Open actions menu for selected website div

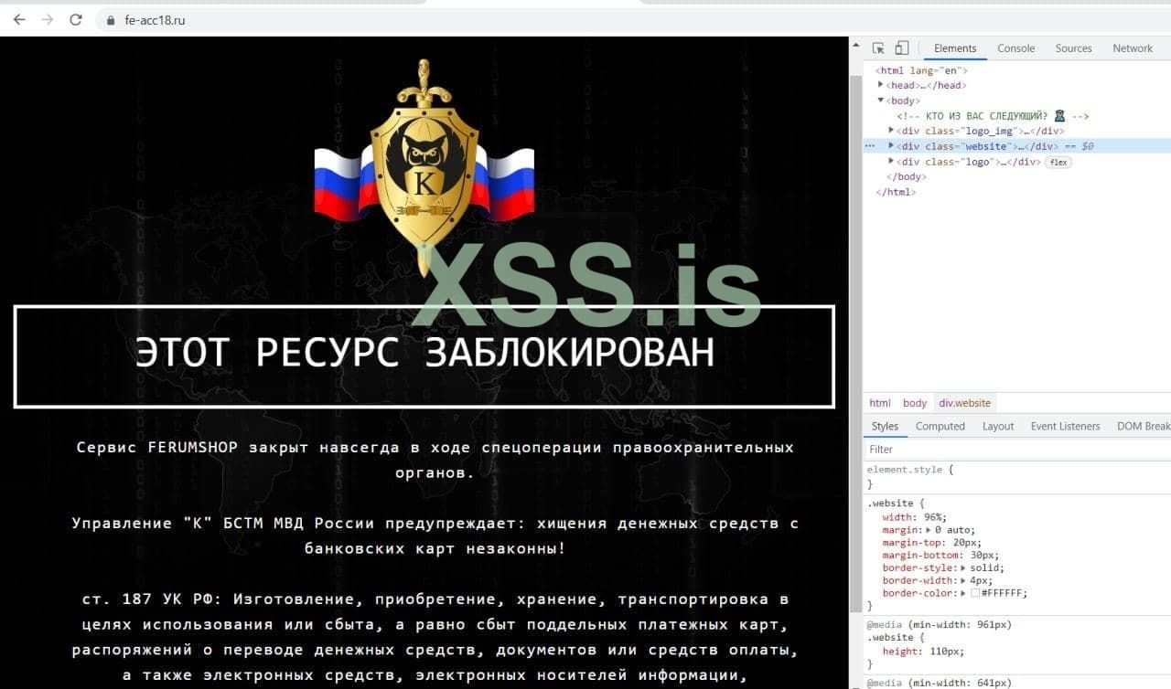(870, 146)
